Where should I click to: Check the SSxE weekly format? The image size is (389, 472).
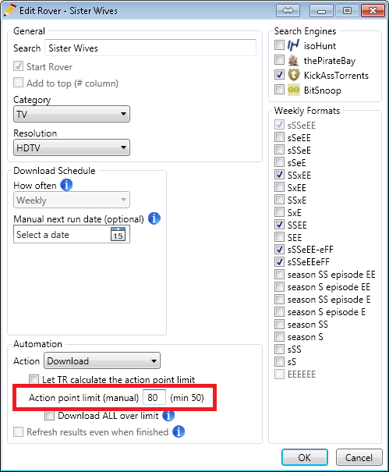[x=279, y=200]
